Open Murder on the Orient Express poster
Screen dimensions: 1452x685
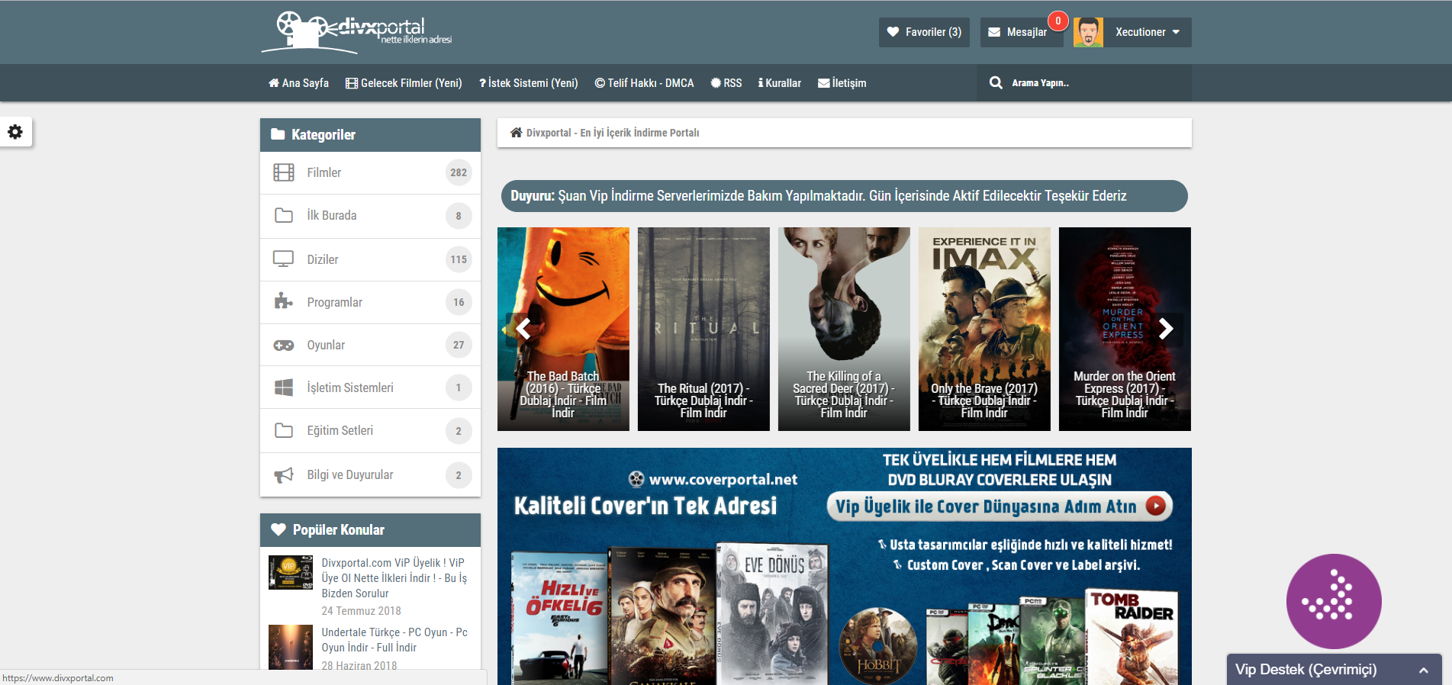coord(1125,329)
